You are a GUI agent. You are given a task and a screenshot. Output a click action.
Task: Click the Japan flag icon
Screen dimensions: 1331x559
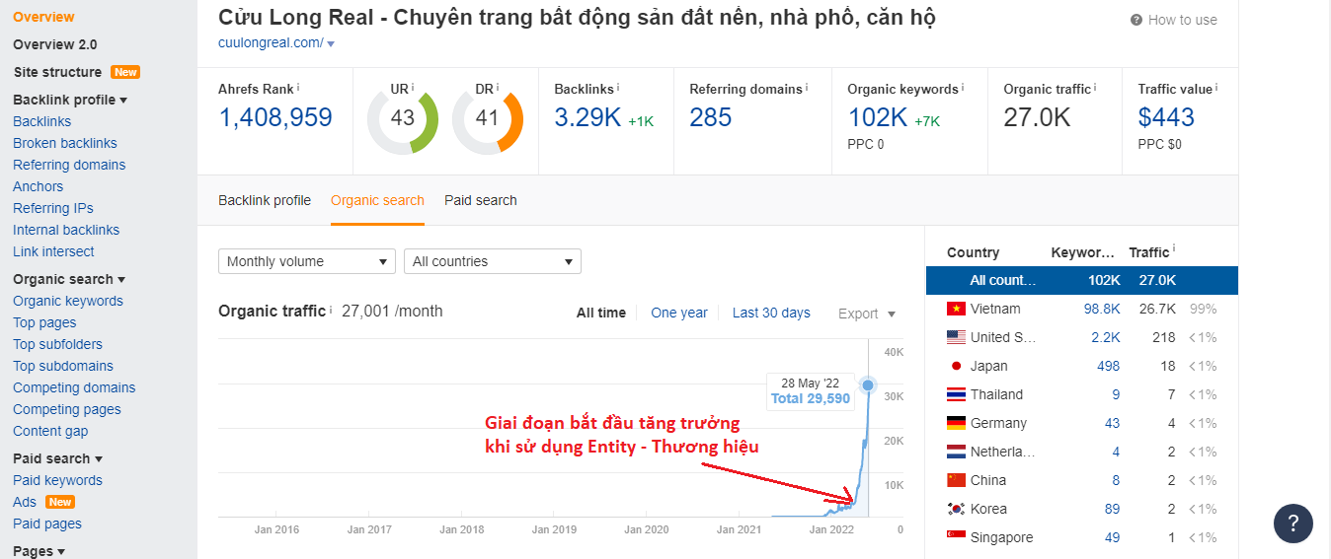[956, 366]
